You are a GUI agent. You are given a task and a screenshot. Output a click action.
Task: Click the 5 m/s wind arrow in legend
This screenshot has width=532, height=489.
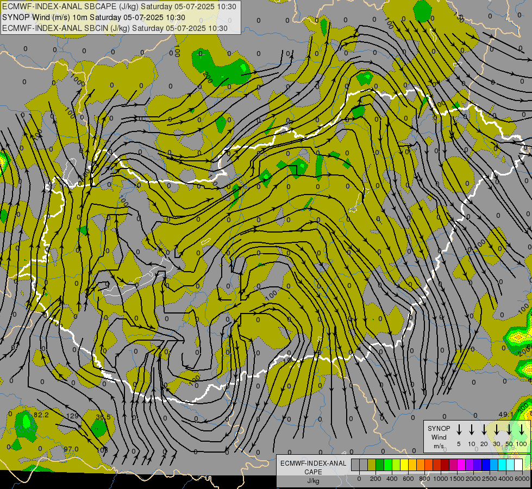tap(459, 430)
